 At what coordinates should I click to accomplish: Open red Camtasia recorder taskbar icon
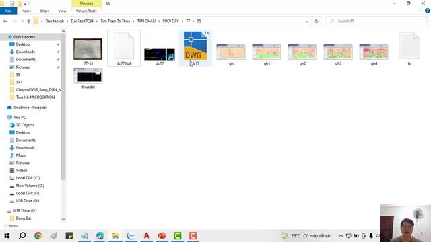click(x=193, y=236)
